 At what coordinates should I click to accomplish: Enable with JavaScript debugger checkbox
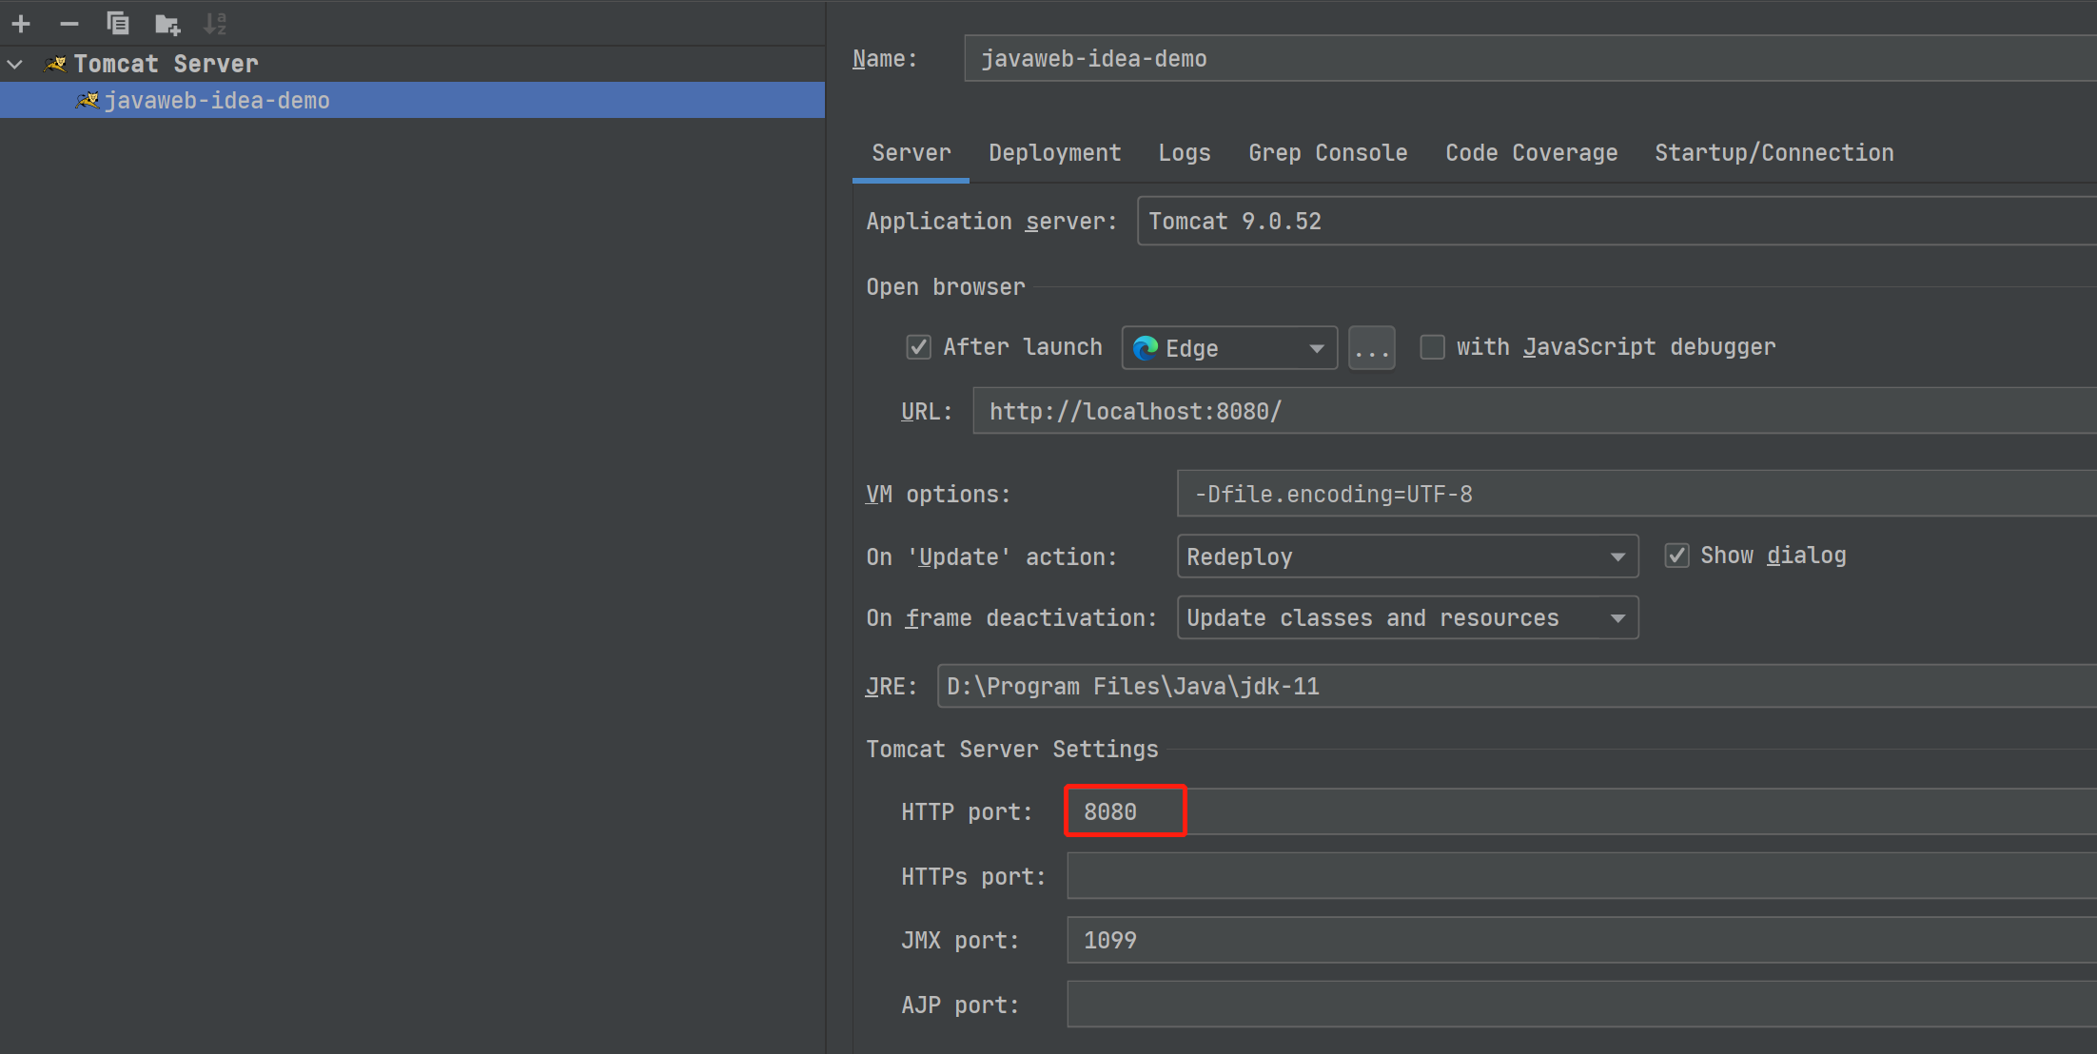1432,347
